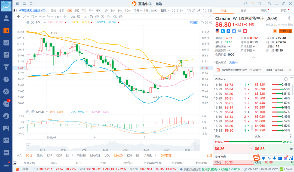Dismiss the news banner about 特朗普
This screenshot has height=172, width=294.
[289, 70]
